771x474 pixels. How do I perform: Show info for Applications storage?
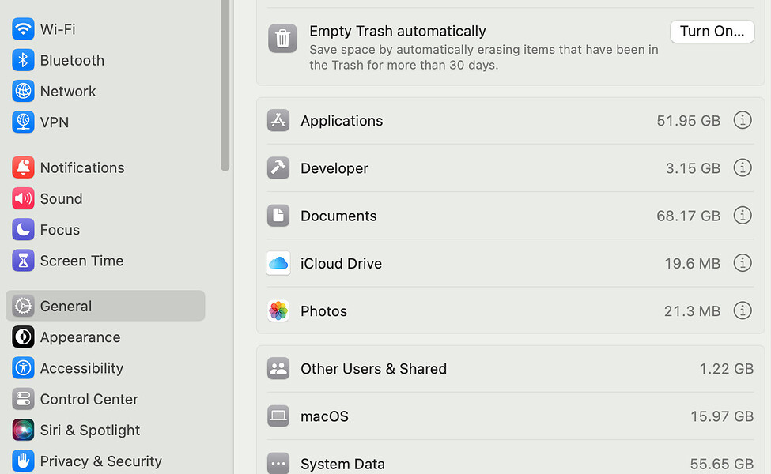pyautogui.click(x=743, y=120)
